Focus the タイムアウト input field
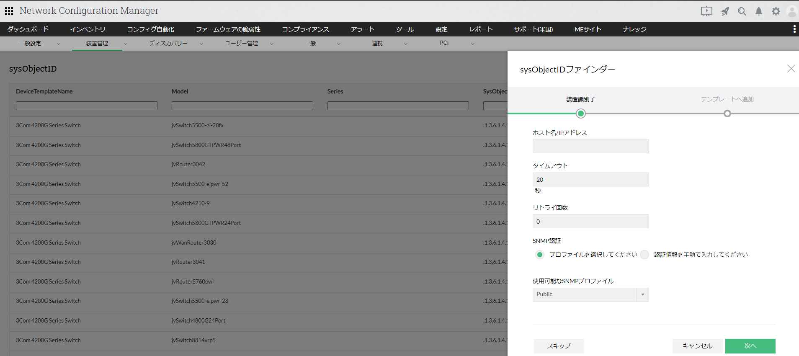 pos(590,179)
